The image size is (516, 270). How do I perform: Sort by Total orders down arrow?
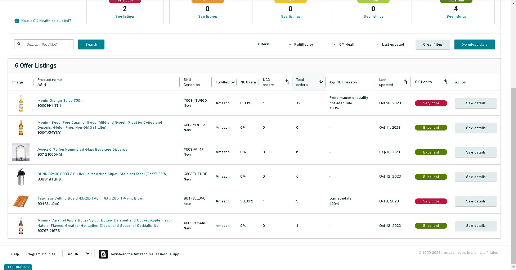coord(320,82)
